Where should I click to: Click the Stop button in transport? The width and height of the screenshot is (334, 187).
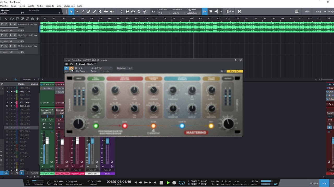pos(161,183)
